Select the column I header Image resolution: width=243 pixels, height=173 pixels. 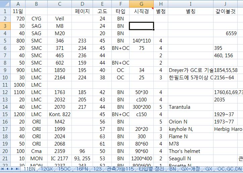(x=190, y=4)
